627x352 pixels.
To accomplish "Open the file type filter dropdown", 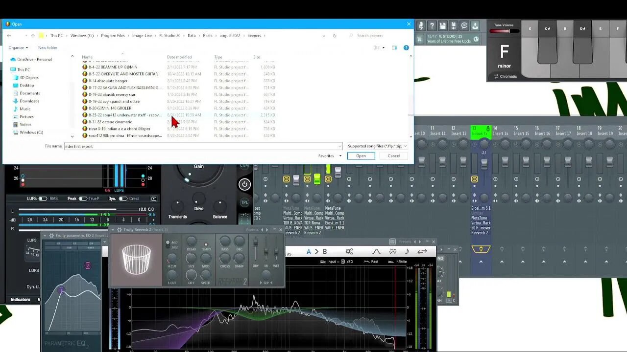I will [x=377, y=146].
